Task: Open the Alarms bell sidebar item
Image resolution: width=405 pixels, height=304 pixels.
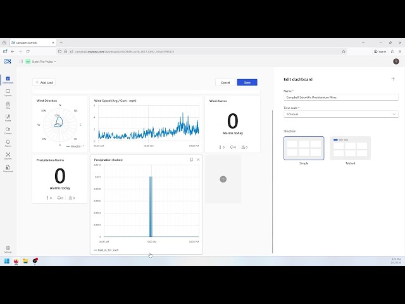Action: (x=8, y=143)
